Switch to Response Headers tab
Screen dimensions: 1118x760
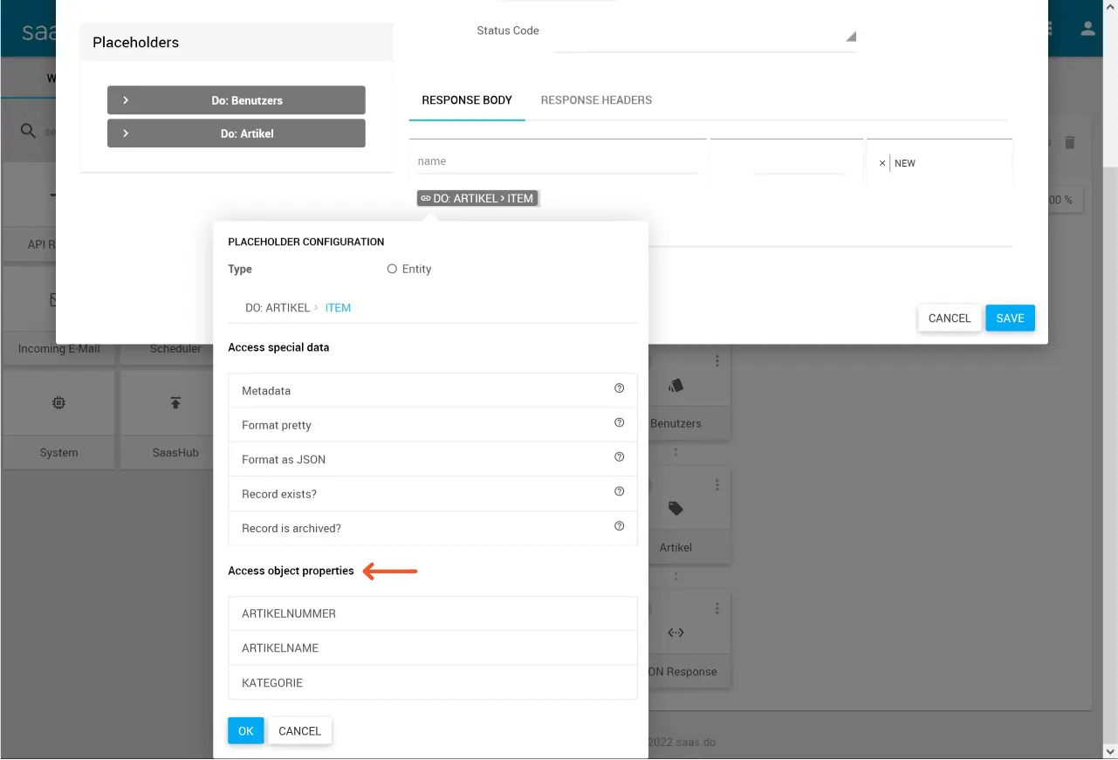point(596,100)
